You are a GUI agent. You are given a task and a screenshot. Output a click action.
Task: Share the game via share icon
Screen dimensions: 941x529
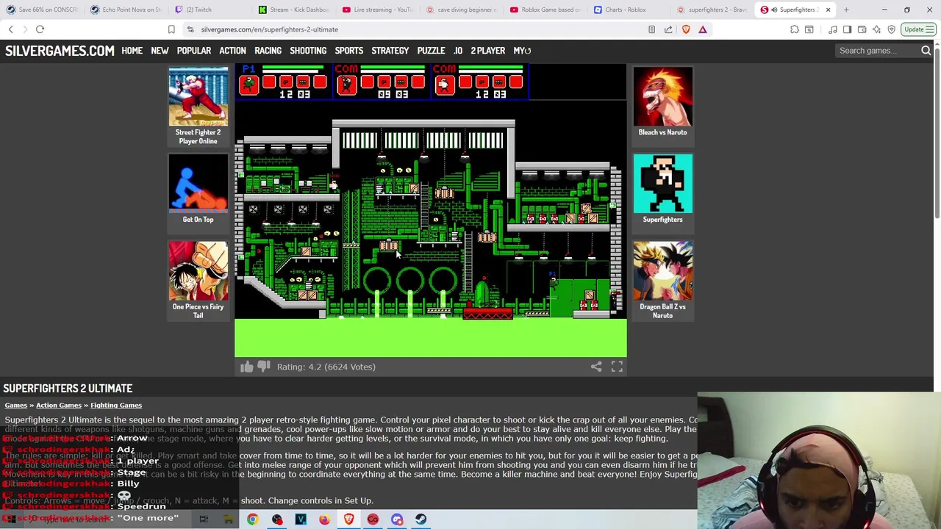pos(596,367)
